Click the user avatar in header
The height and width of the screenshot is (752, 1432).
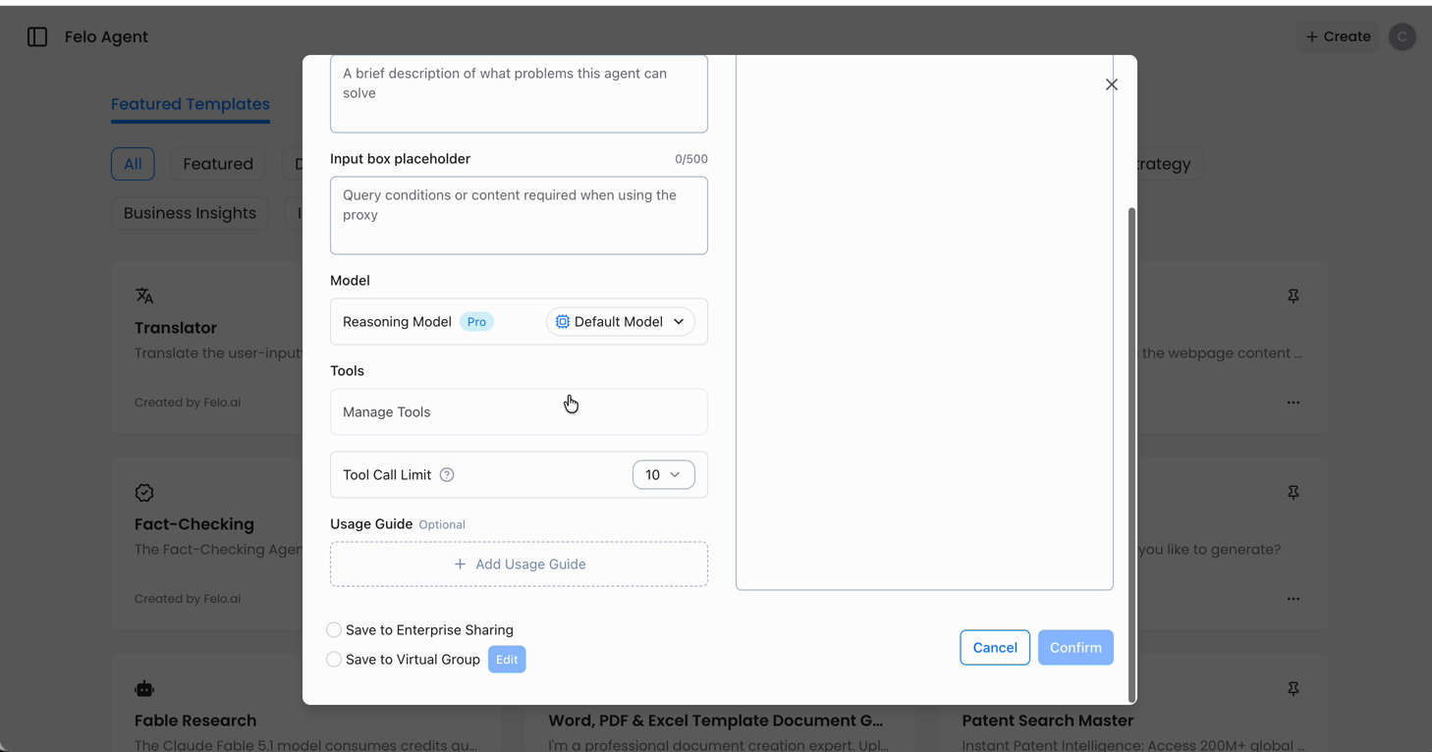pyautogui.click(x=1403, y=36)
